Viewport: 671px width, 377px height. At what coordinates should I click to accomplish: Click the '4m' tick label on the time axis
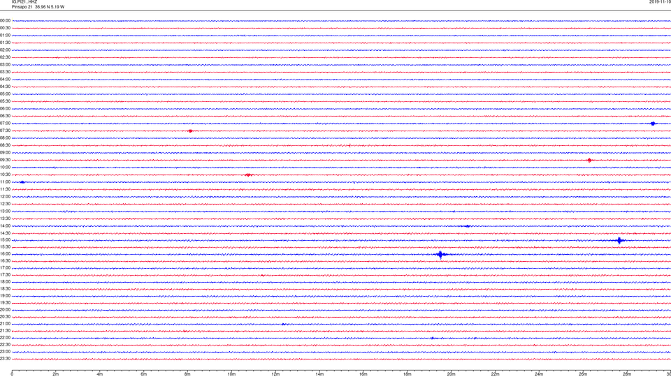(100, 374)
